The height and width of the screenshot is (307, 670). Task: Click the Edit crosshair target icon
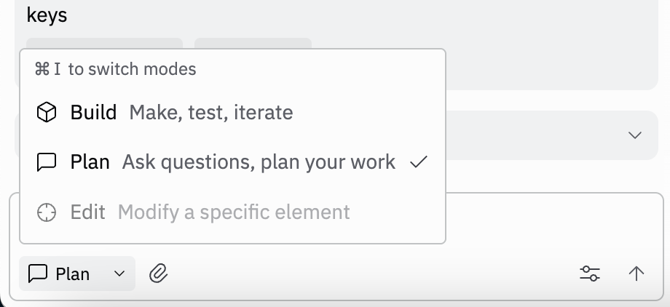point(47,212)
